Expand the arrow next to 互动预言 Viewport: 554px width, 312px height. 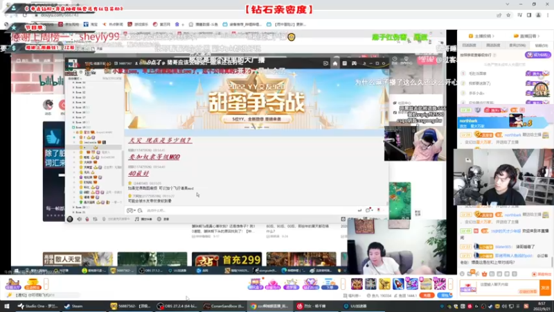coord(46,284)
